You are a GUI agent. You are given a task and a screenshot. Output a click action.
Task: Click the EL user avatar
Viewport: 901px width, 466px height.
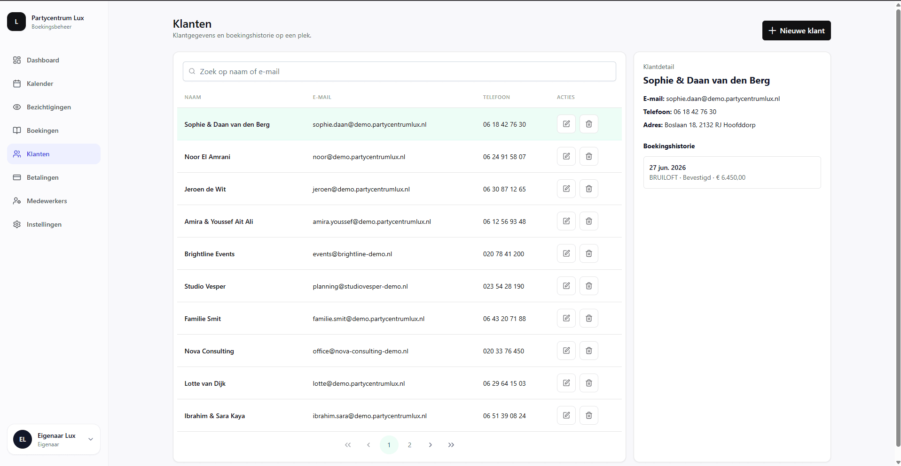(23, 439)
